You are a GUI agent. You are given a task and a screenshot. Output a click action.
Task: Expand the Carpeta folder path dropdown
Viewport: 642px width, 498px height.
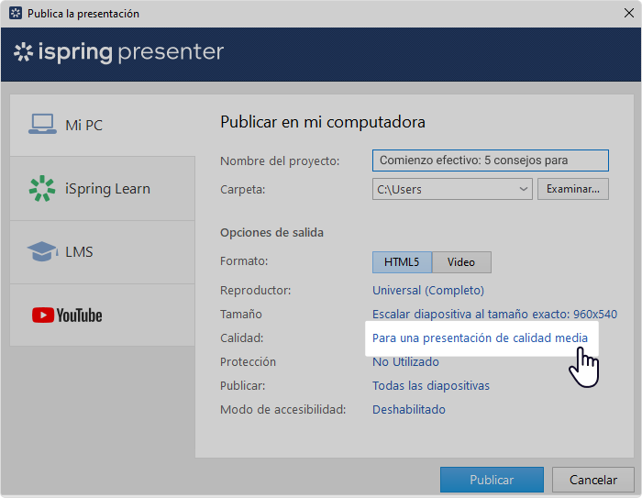523,189
